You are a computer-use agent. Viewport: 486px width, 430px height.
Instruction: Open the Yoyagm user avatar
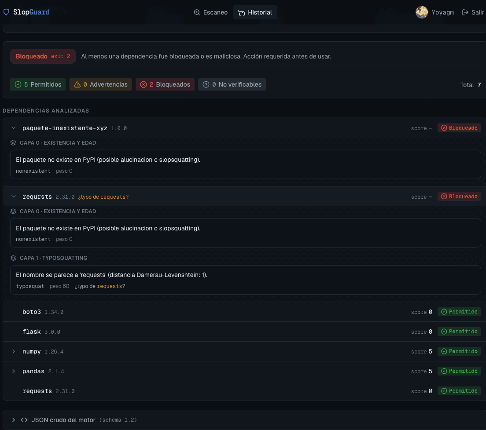click(422, 12)
